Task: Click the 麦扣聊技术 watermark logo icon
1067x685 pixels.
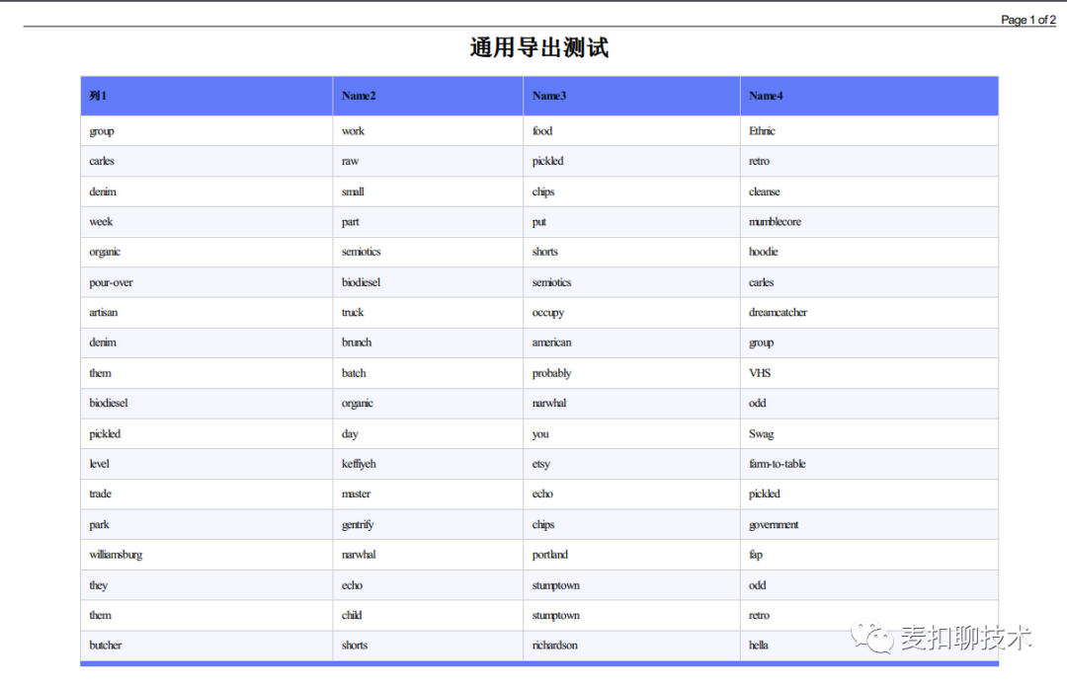Action: pos(872,637)
